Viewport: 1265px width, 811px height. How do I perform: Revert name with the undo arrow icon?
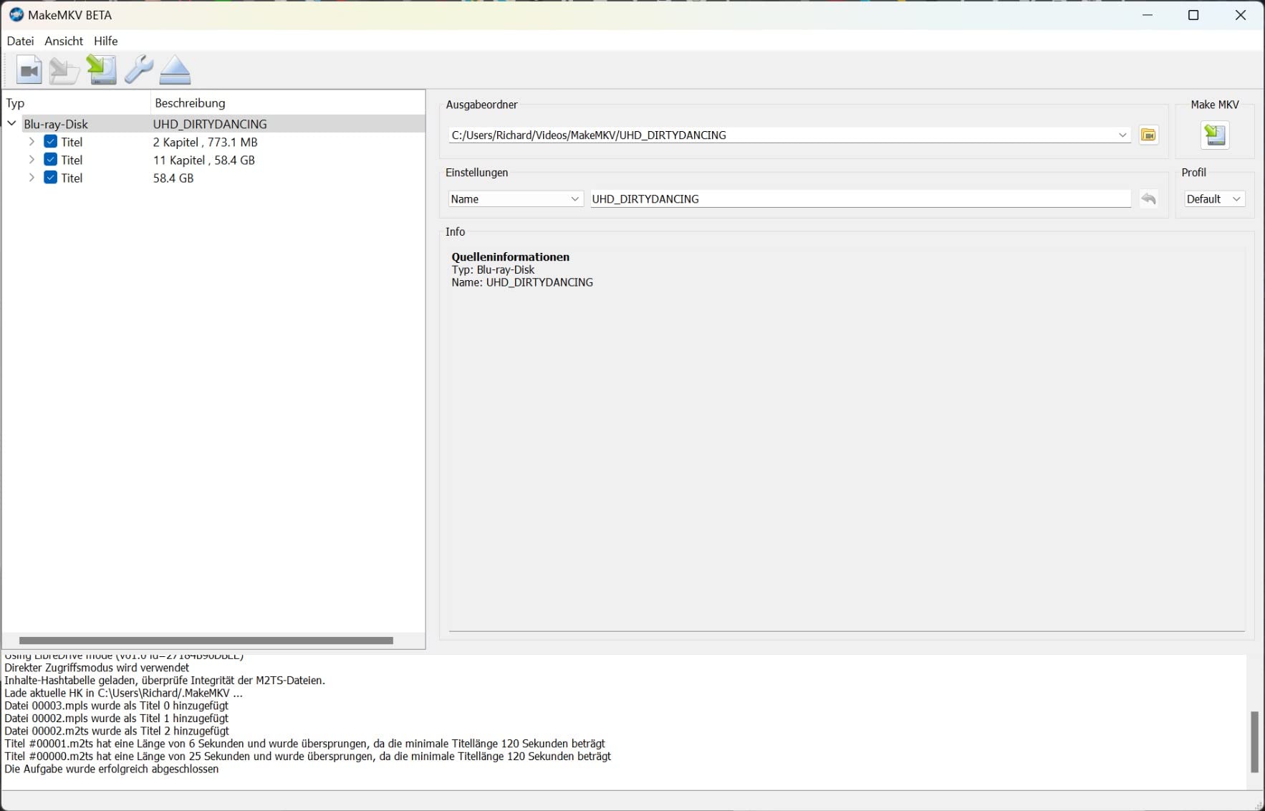click(1149, 198)
